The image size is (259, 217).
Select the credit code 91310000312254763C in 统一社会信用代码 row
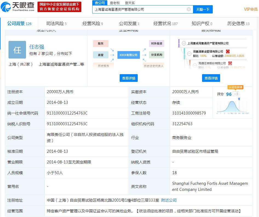point(67,113)
